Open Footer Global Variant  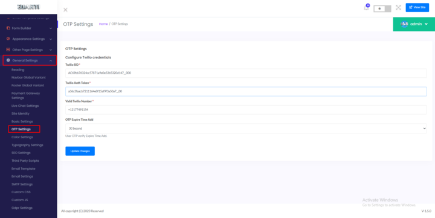pos(28,85)
